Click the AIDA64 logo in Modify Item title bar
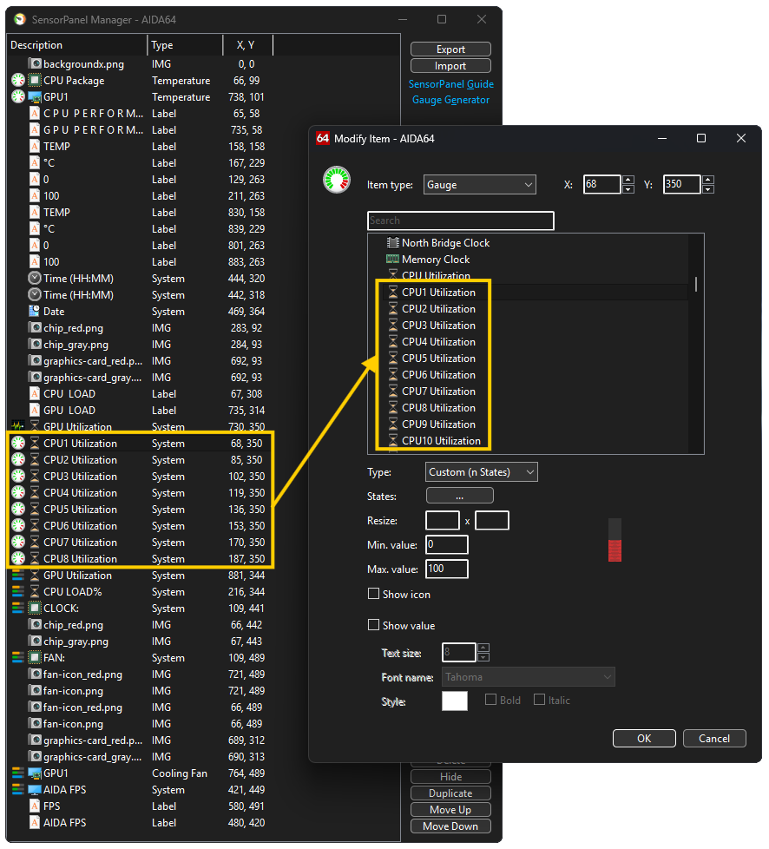The width and height of the screenshot is (769, 849). (x=323, y=138)
